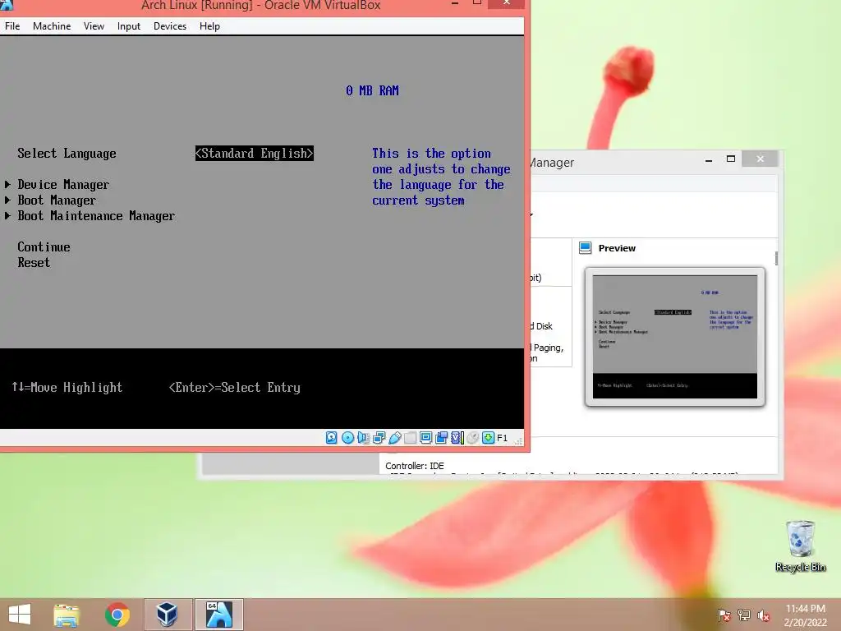Click the network adapters status icon
Image resolution: width=841 pixels, height=631 pixels.
tap(379, 438)
